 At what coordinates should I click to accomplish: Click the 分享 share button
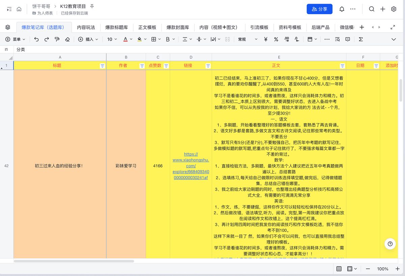tap(319, 9)
